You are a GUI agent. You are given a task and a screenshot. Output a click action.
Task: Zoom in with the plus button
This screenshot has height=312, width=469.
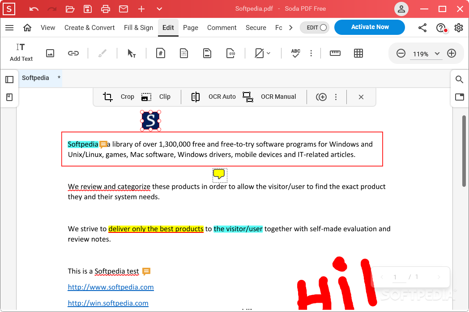click(452, 54)
